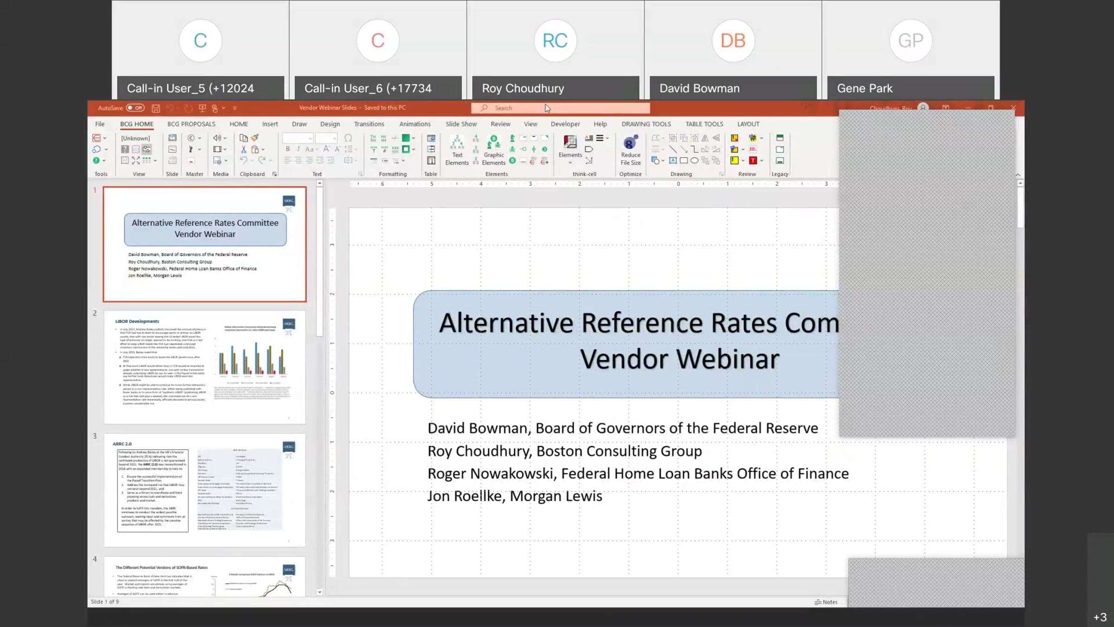Open the font size combo box
The width and height of the screenshot is (1114, 627).
point(326,138)
